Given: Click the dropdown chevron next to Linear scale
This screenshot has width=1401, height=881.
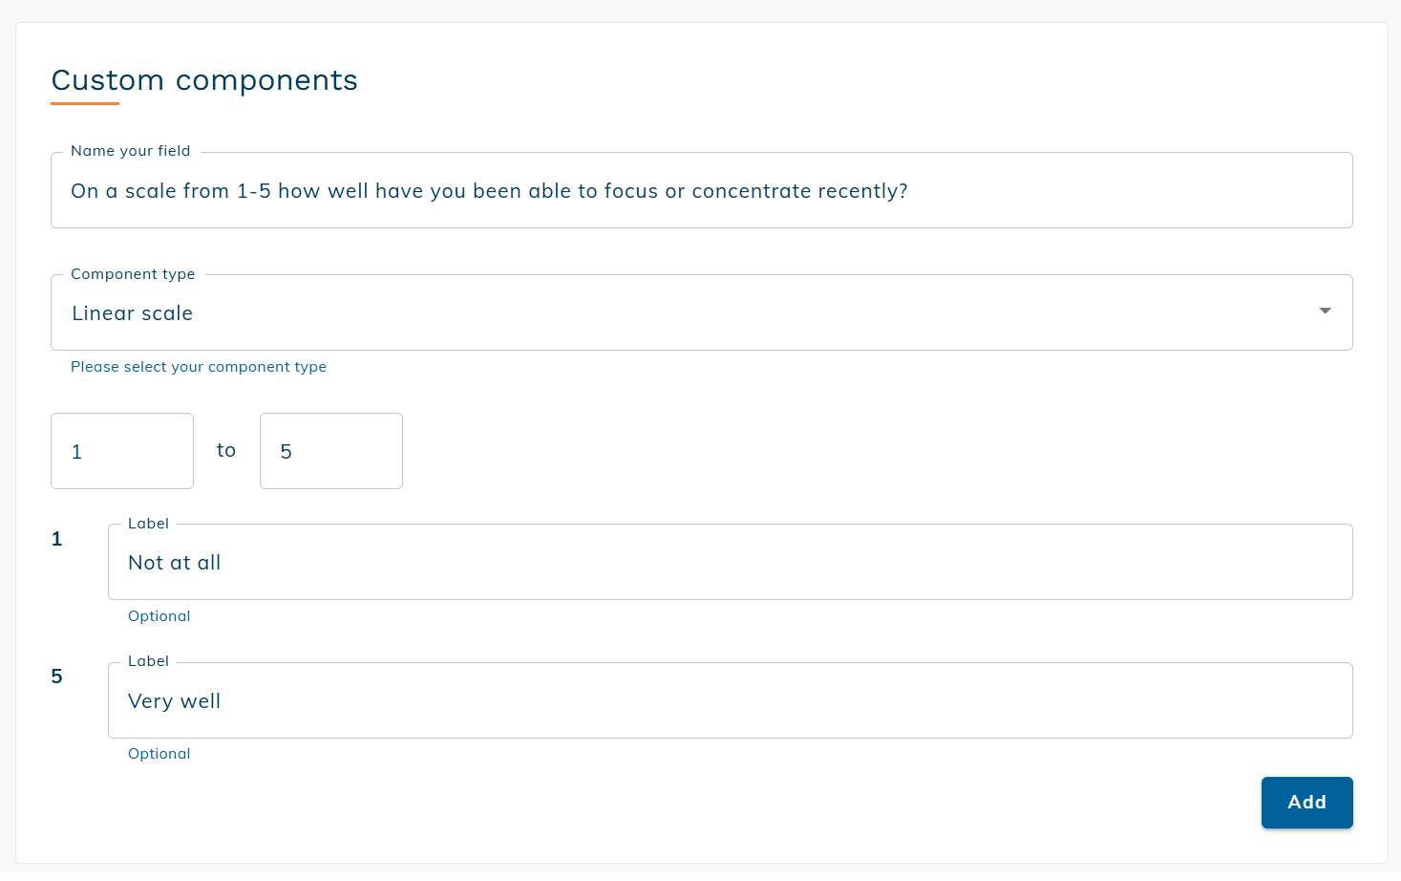Looking at the screenshot, I should 1326,311.
